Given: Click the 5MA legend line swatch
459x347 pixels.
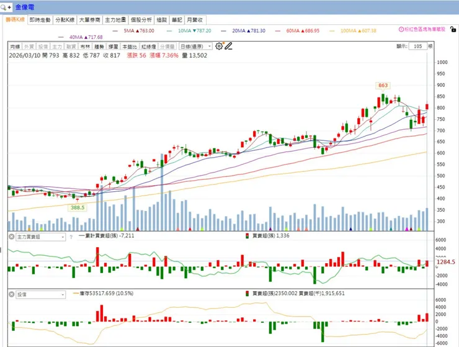Looking at the screenshot, I should 115,31.
